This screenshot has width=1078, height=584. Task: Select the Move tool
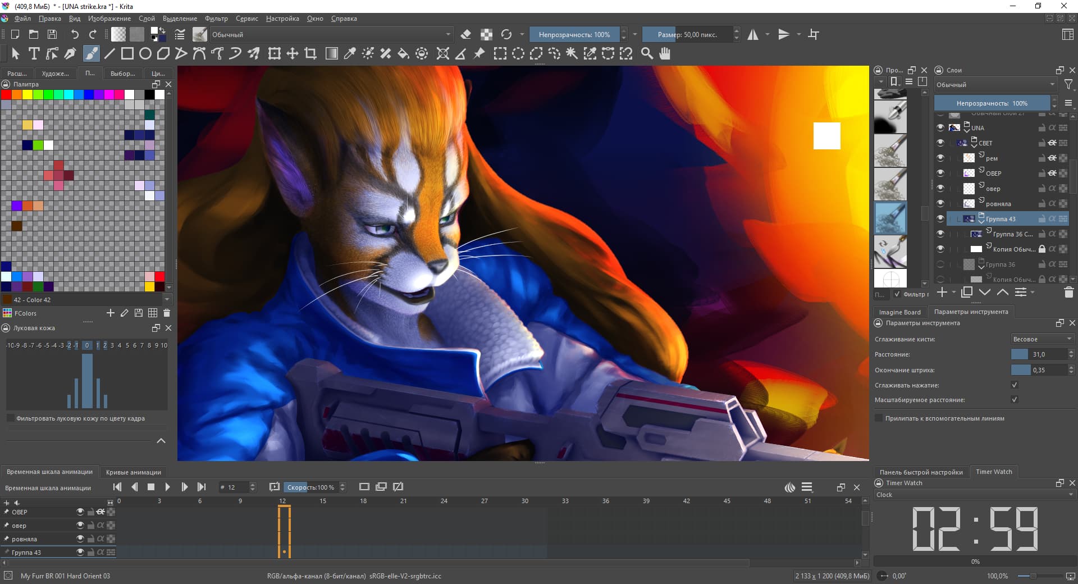(x=293, y=53)
